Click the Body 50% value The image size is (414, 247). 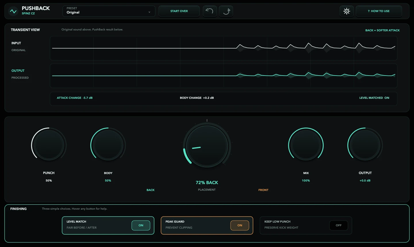pos(108,181)
